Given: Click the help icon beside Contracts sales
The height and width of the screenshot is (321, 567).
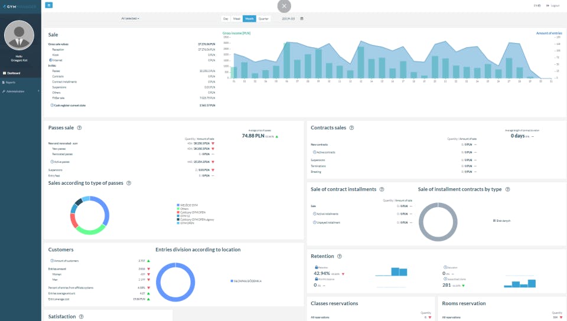Looking at the screenshot, I should tap(351, 128).
